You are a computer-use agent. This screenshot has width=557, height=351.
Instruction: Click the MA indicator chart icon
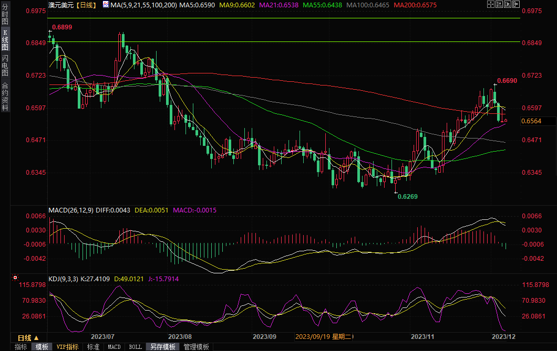point(106,4)
